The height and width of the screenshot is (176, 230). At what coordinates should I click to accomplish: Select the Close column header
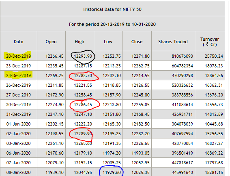pos(137,42)
